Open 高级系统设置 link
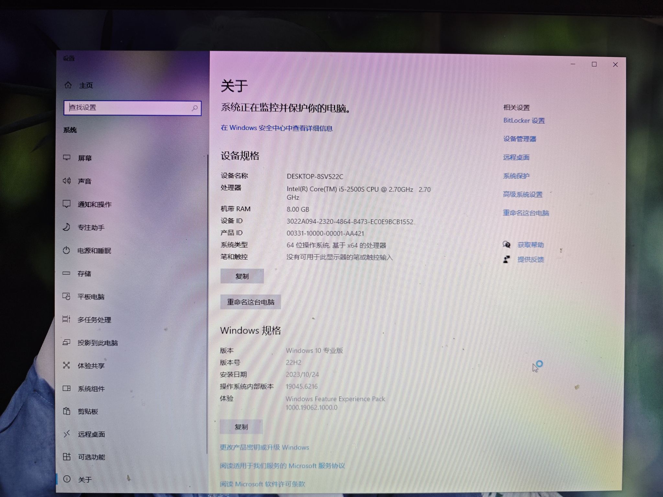Viewport: 663px width, 497px height. pyautogui.click(x=523, y=194)
